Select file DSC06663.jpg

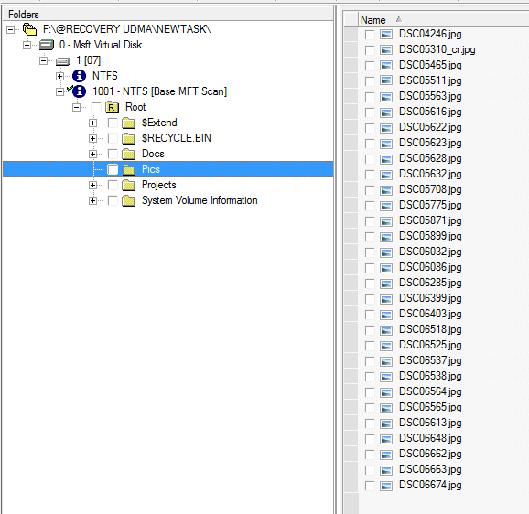point(430,469)
